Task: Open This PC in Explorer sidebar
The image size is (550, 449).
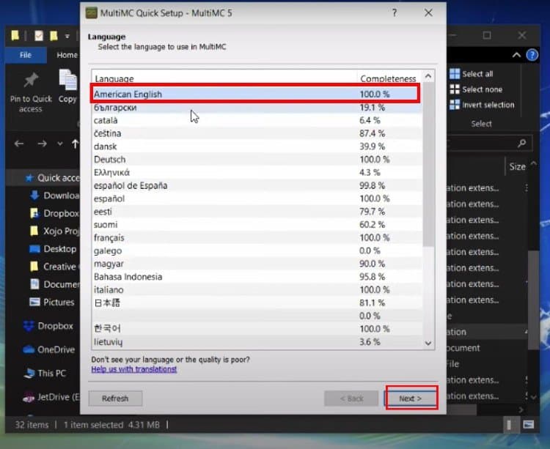Action: [x=45, y=374]
